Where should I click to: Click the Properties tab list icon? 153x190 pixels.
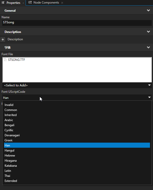coord(3,3)
